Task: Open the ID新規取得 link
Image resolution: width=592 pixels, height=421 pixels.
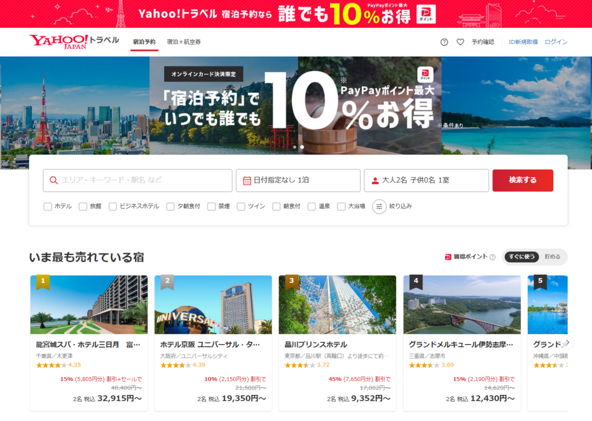Action: tap(523, 42)
